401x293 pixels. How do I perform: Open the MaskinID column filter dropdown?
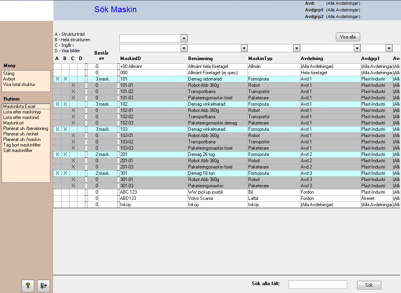click(x=184, y=48)
